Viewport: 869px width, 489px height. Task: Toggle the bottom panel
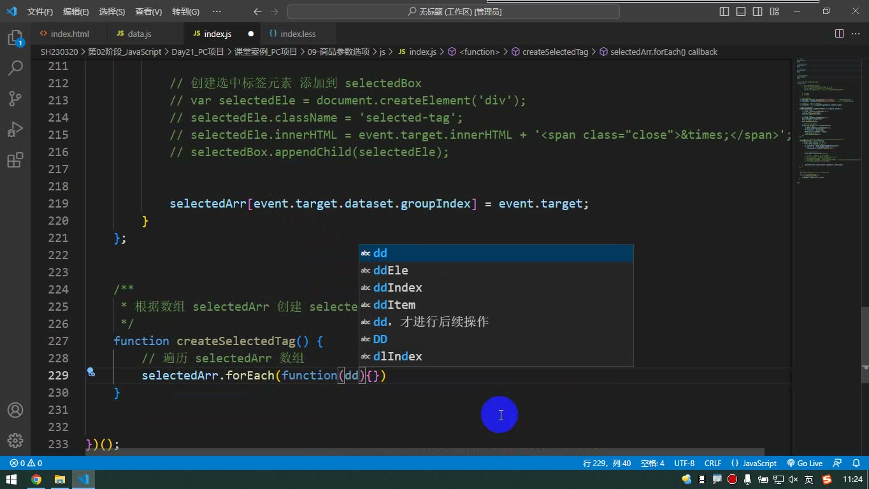point(741,11)
